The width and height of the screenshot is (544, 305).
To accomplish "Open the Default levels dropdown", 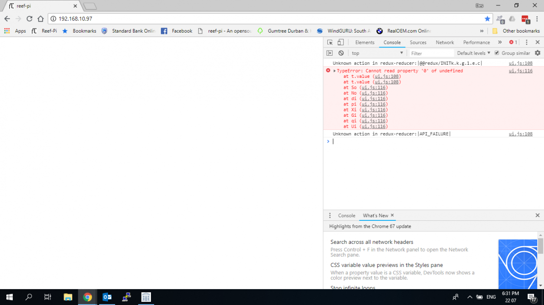I will 474,53.
